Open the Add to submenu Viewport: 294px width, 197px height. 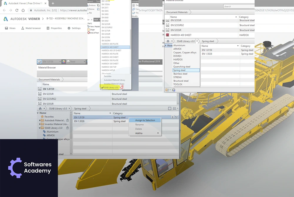point(145,133)
